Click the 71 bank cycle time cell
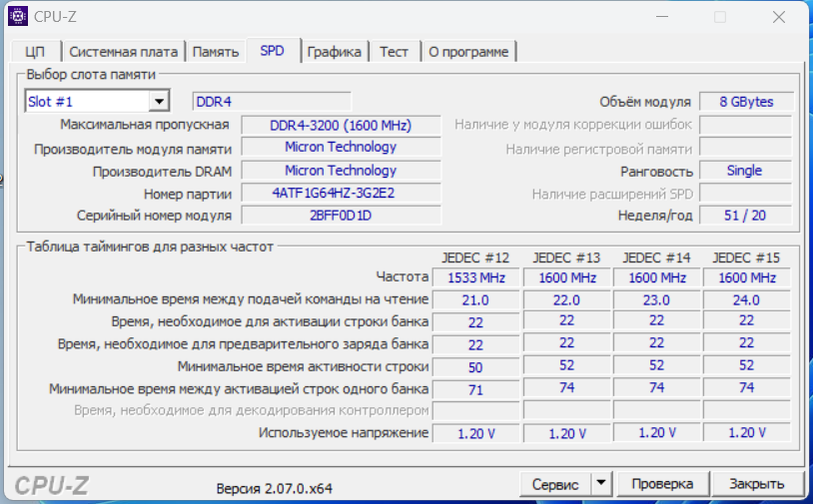813x504 pixels. [x=476, y=389]
